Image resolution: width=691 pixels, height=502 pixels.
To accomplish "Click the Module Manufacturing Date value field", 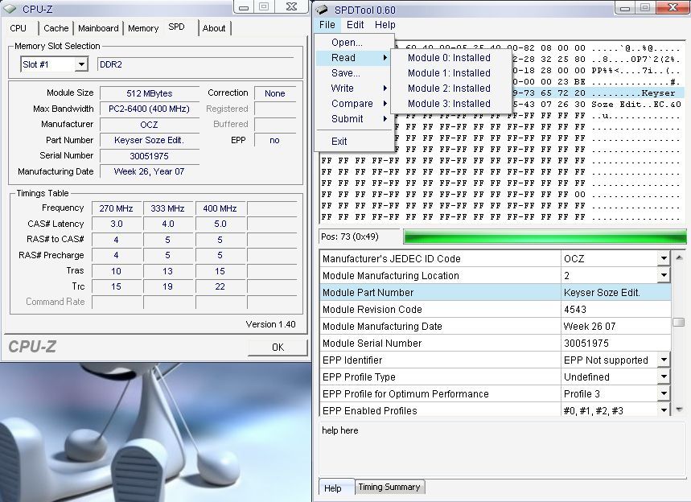I will tap(615, 326).
